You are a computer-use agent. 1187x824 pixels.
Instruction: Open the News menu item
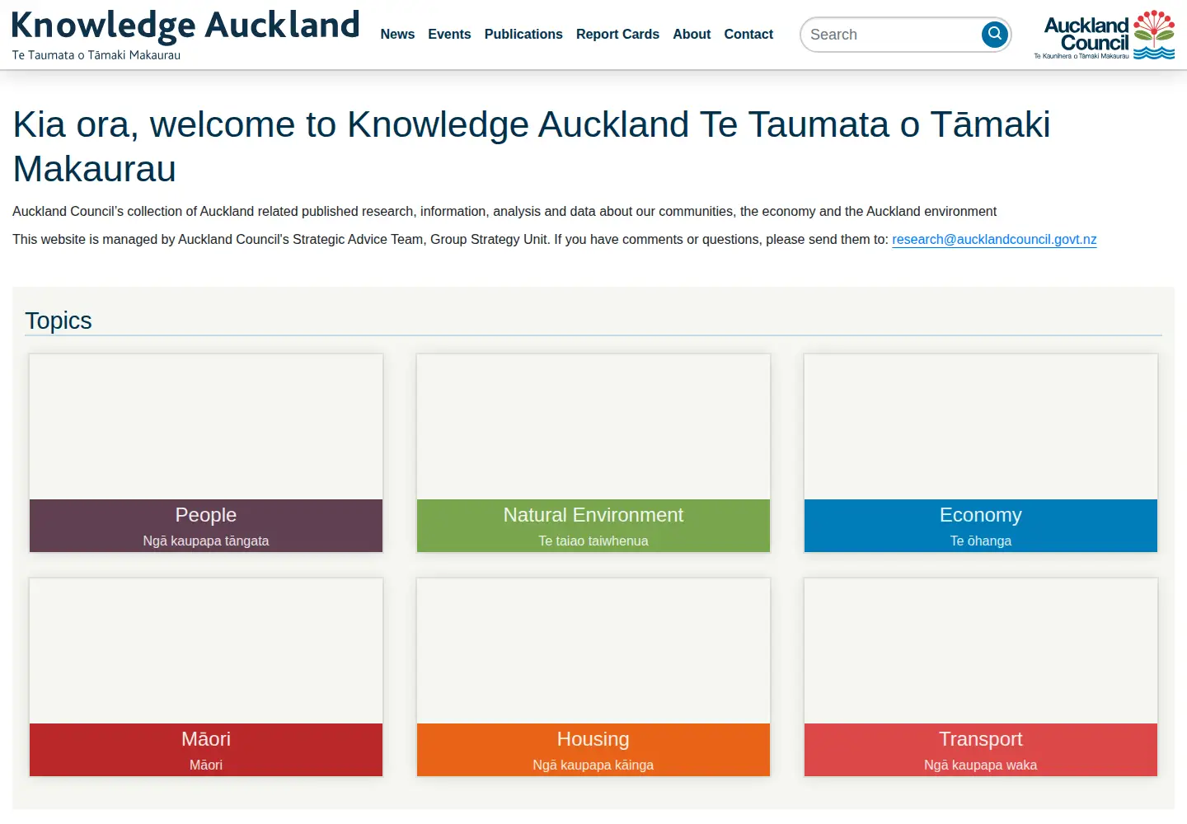(x=397, y=35)
